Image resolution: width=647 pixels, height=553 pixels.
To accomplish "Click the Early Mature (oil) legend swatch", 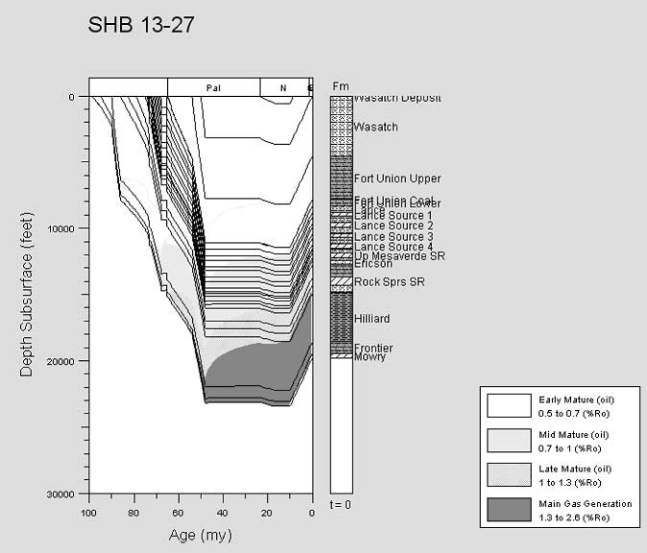I will pyautogui.click(x=510, y=402).
